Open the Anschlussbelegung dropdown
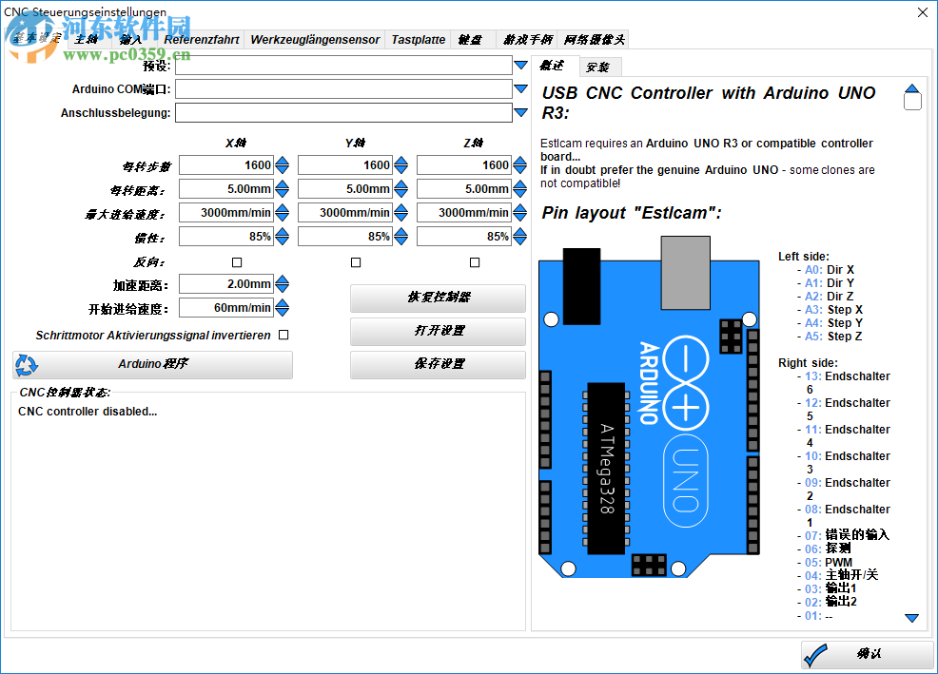The width and height of the screenshot is (938, 674). [x=519, y=112]
